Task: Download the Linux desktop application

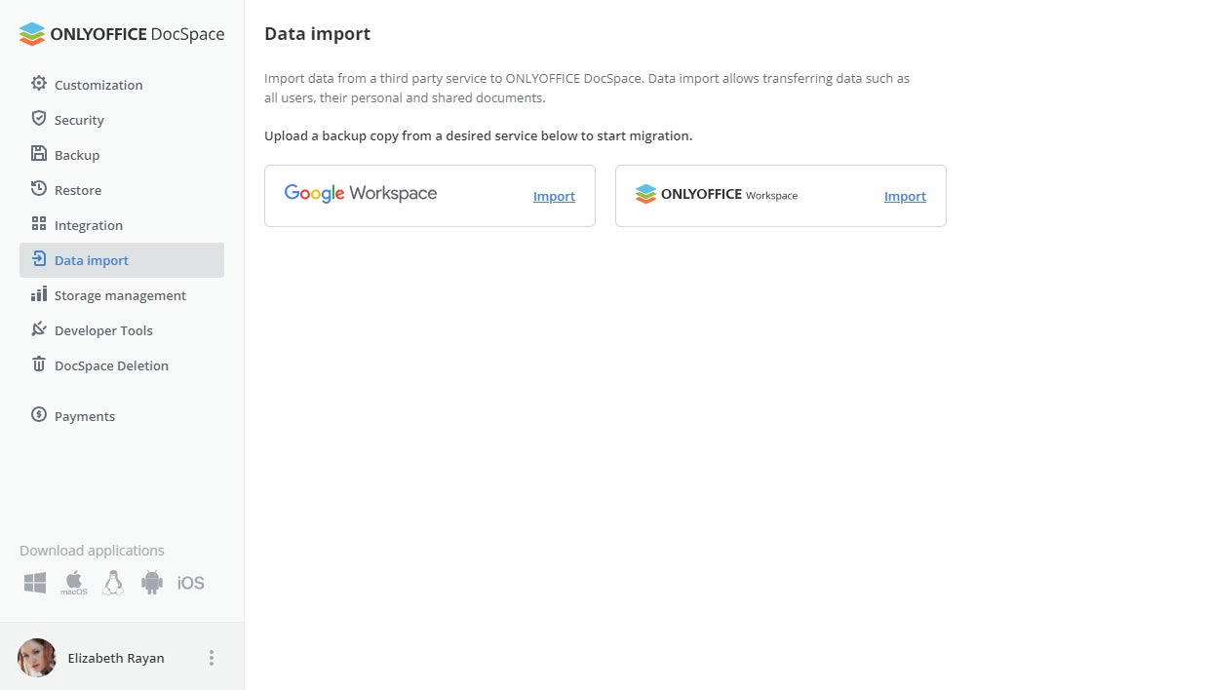Action: (x=113, y=583)
